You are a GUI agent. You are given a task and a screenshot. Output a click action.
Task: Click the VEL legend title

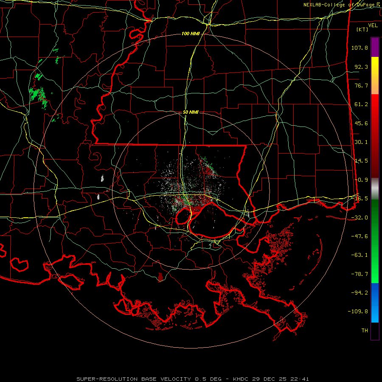tap(373, 25)
